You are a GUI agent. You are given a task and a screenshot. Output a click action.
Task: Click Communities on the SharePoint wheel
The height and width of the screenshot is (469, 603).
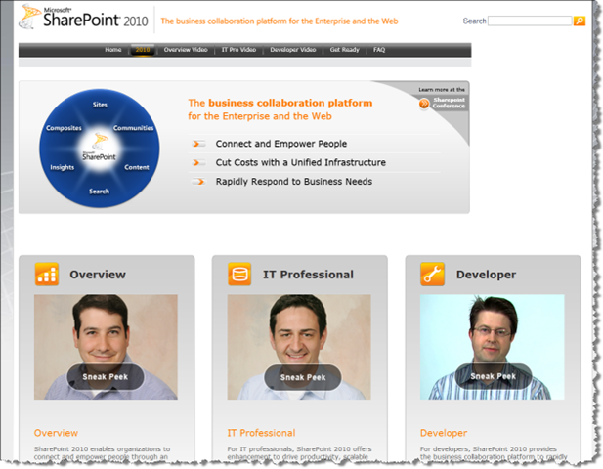tap(134, 128)
